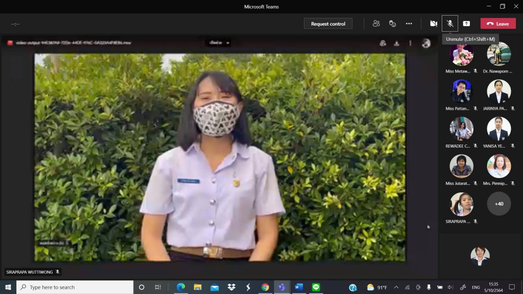Open the dropdown above the shared video
This screenshot has height=294, width=523.
(219, 43)
